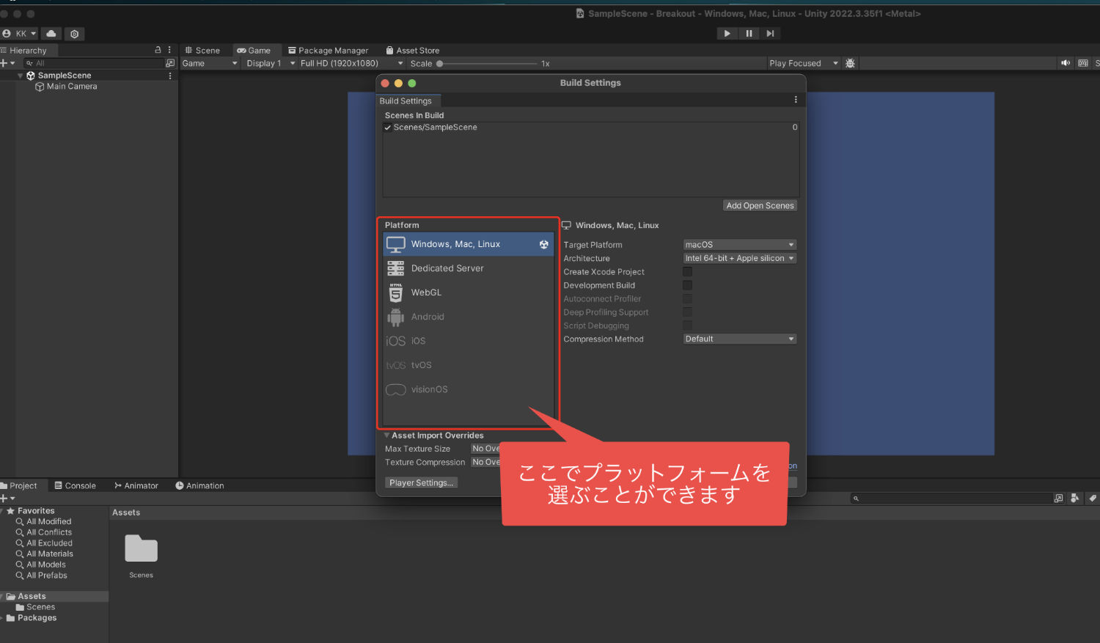
Task: Open the Asset Store tab
Action: (413, 51)
